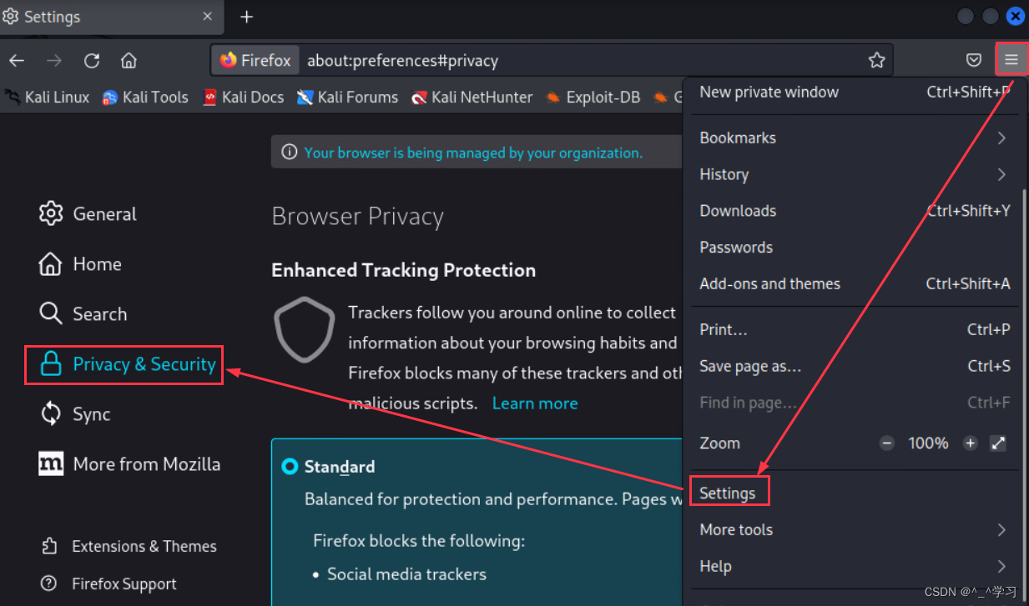
Task: Open Kali NetHunter bookmark
Action: click(472, 97)
